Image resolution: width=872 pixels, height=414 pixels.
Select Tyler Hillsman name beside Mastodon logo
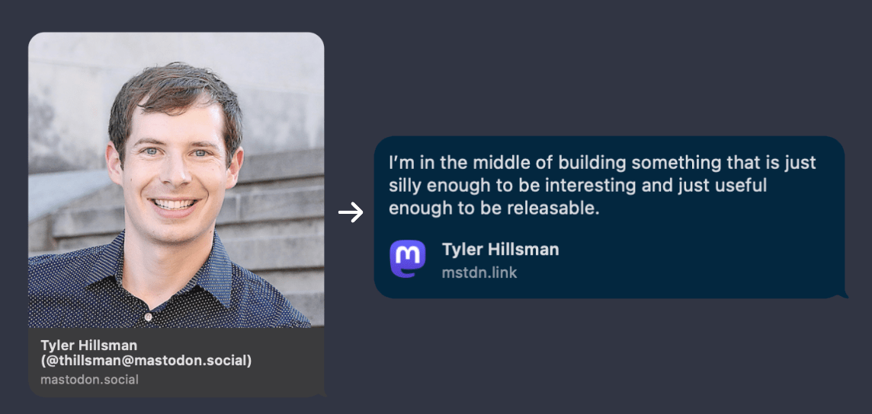coord(500,250)
